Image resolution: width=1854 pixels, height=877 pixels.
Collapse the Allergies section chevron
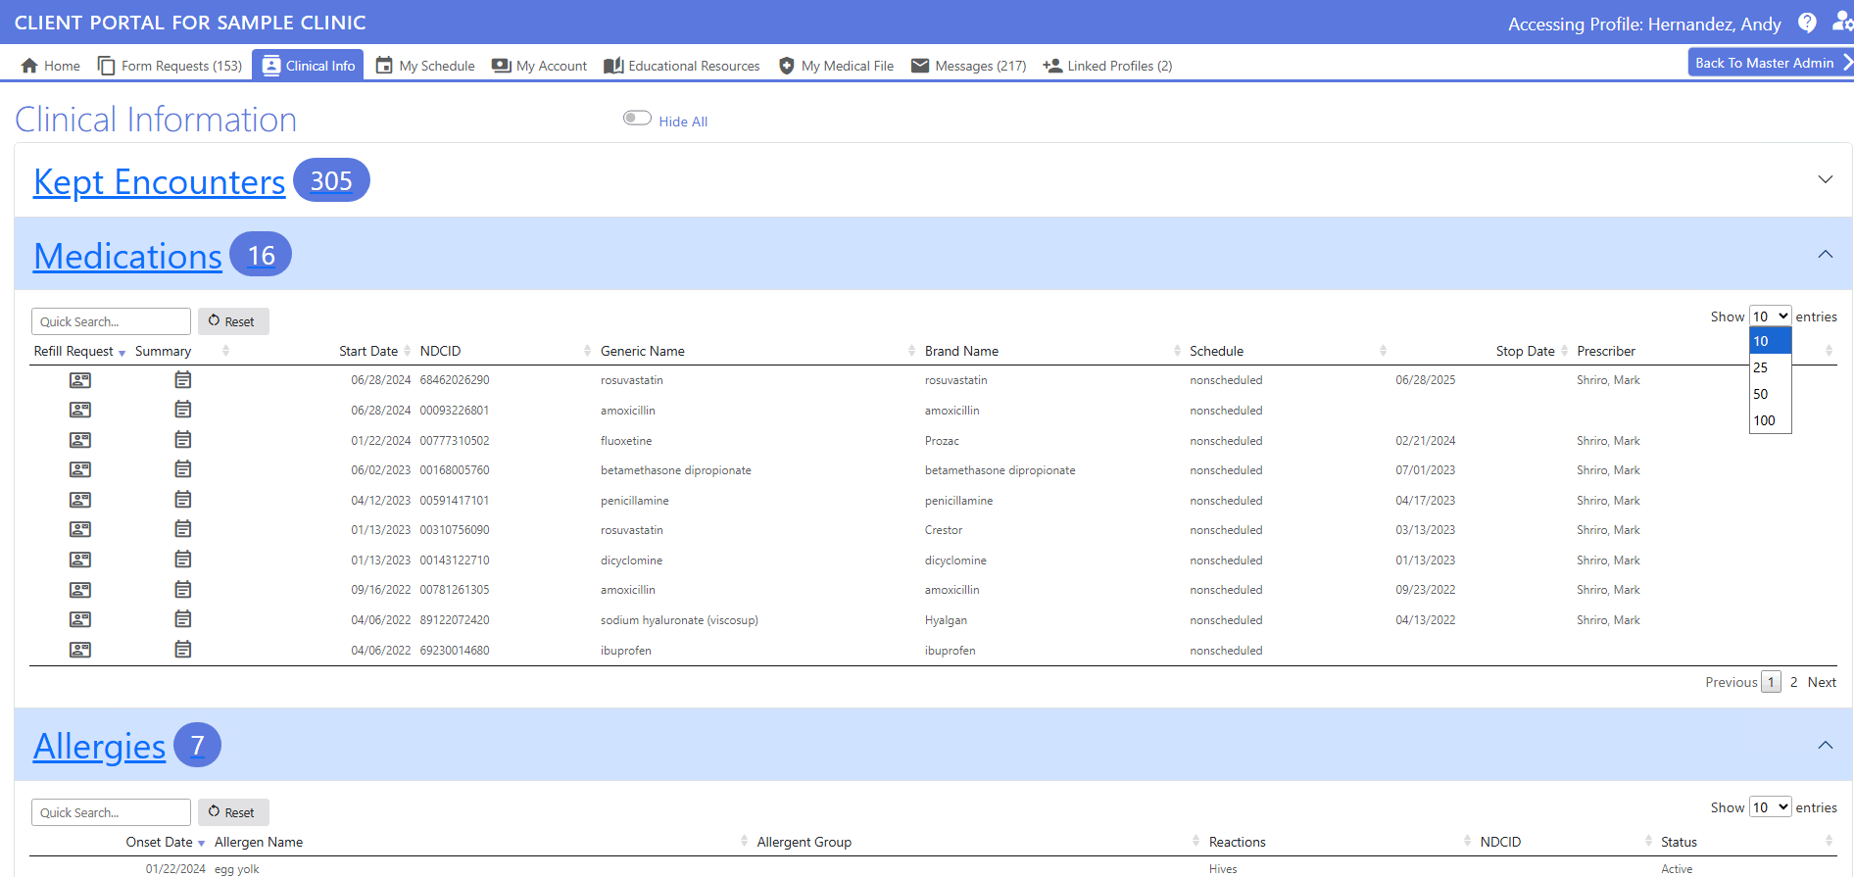tap(1826, 745)
